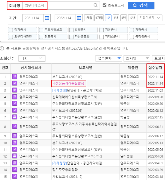Click the 코 market badge in row 4
The width and height of the screenshot is (165, 180).
(x=15, y=97)
